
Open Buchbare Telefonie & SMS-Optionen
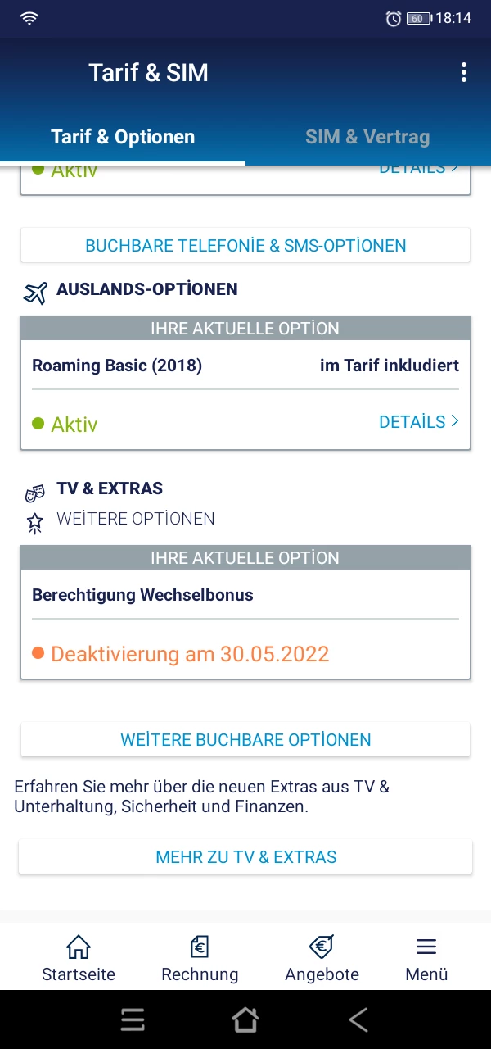click(245, 245)
